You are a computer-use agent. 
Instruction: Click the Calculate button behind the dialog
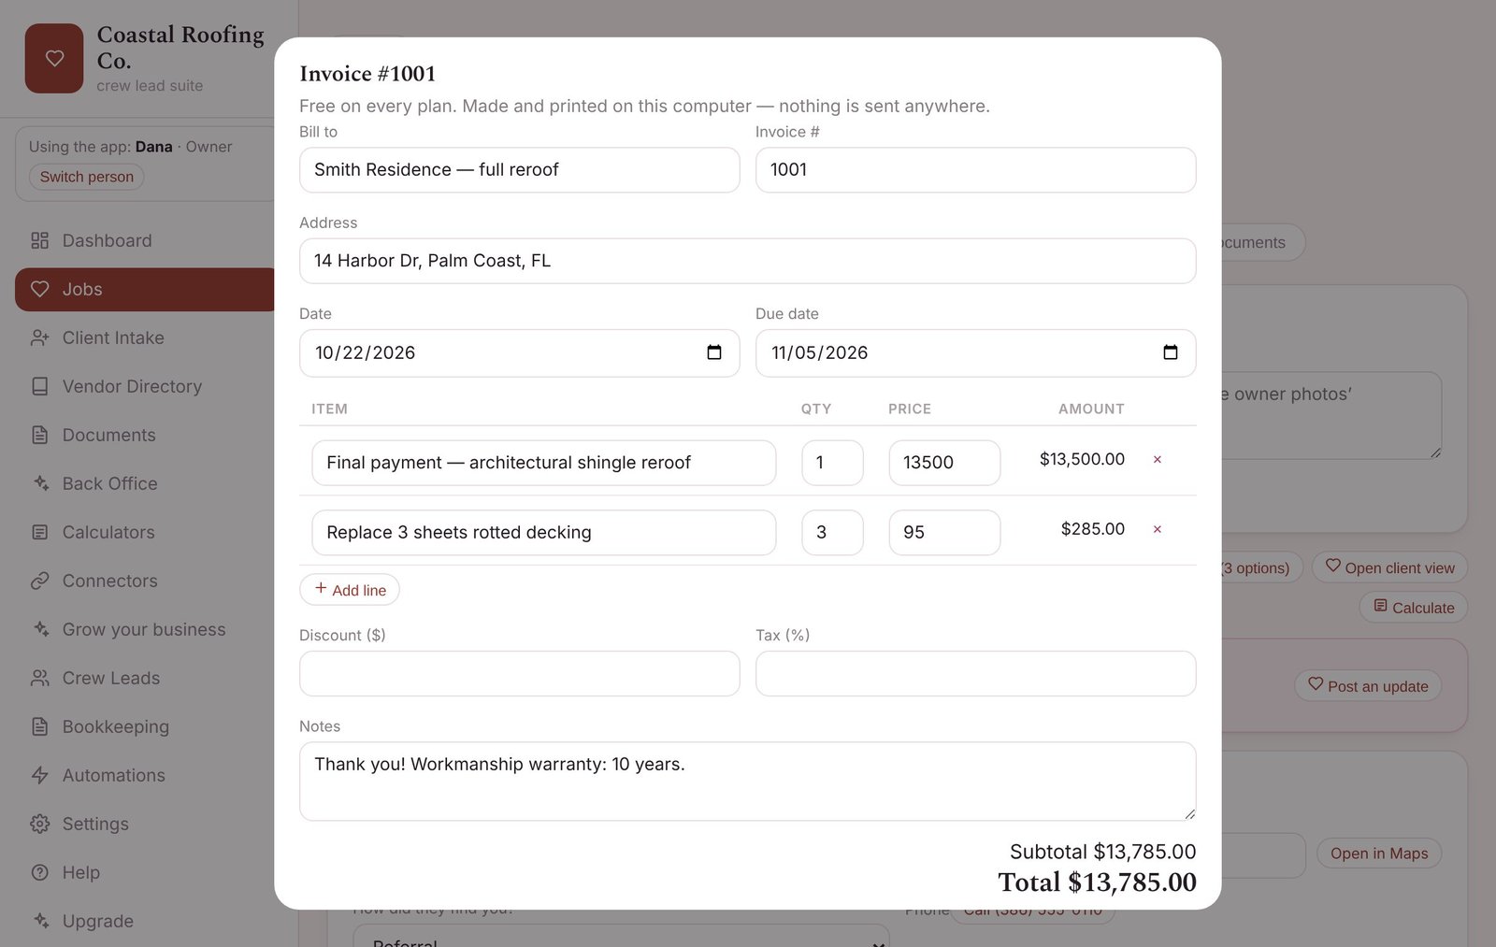(1414, 608)
